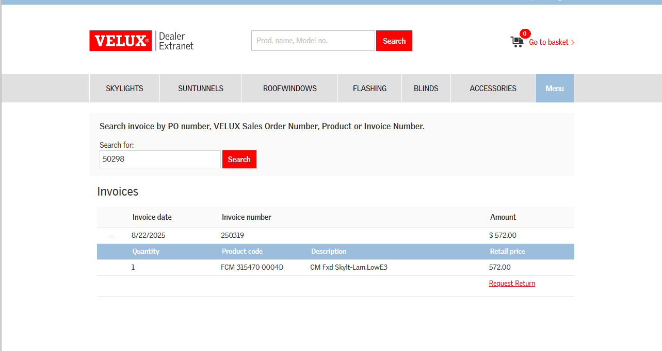Click the invoice amount $ 572.00

503,235
